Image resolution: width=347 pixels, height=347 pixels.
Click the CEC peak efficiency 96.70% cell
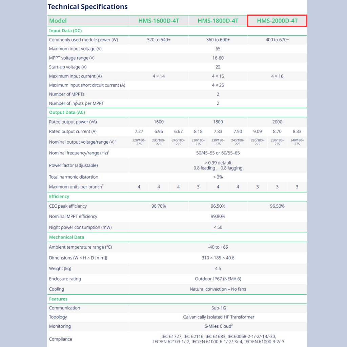click(x=159, y=206)
